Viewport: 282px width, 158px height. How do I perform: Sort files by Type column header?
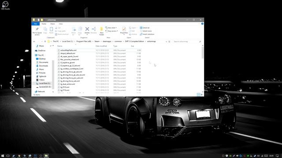tap(115, 46)
